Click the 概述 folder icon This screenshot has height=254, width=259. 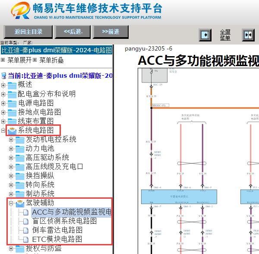12,85
